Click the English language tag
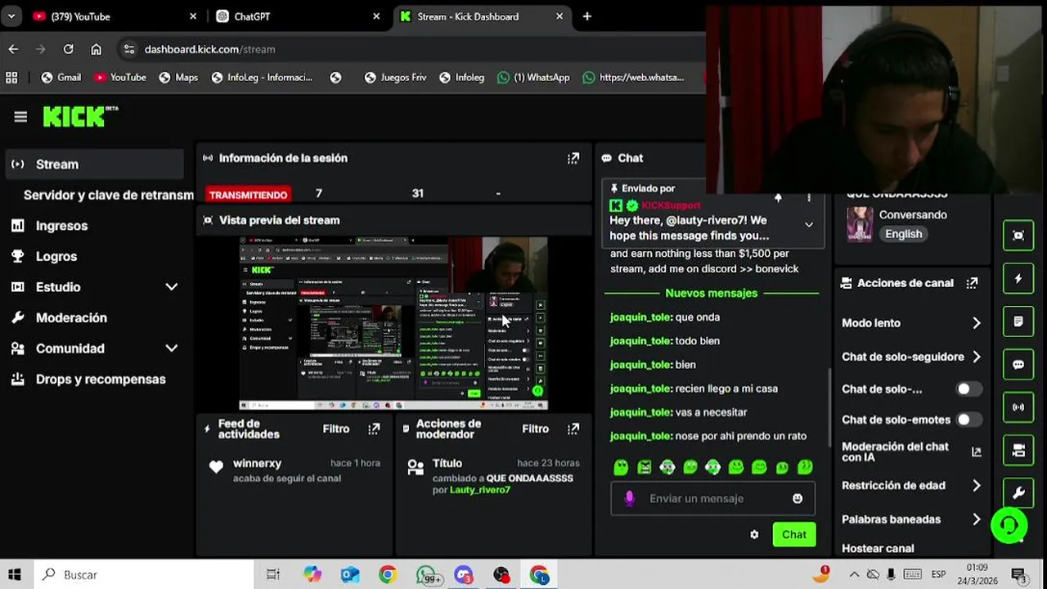 [x=903, y=234]
